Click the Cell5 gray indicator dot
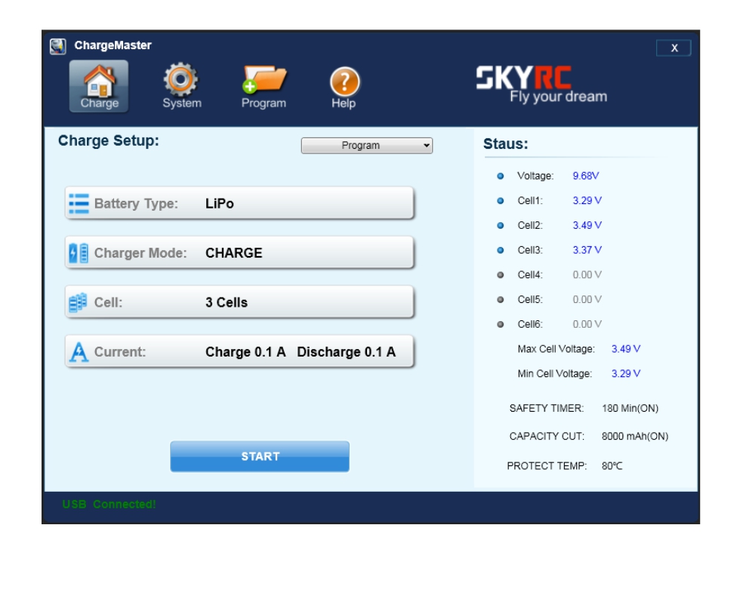The image size is (740, 593). [x=500, y=299]
